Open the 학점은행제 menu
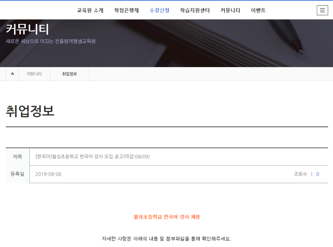This screenshot has height=247, width=333. 127,10
